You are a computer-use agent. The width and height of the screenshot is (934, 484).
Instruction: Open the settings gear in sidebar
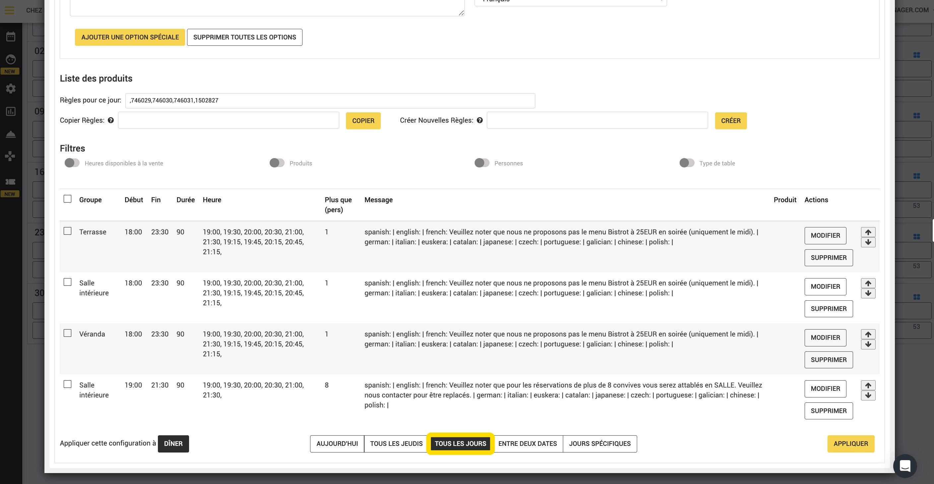[x=11, y=89]
